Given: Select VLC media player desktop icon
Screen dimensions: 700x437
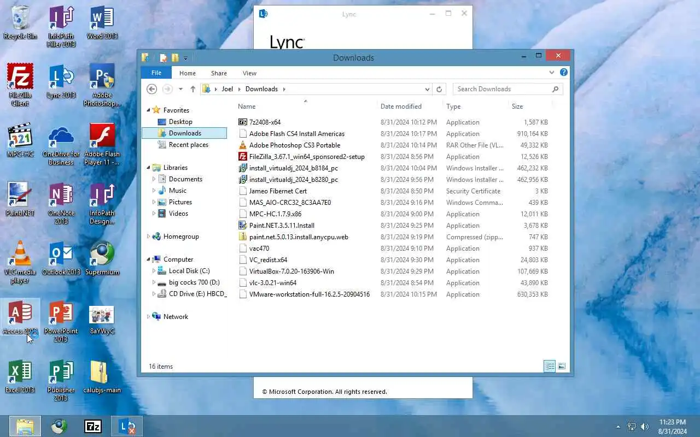Looking at the screenshot, I should pos(20,262).
